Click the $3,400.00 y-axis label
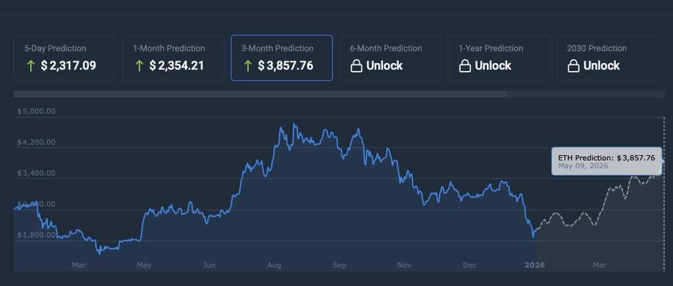Viewport: 673px width, 286px height. (x=36, y=173)
